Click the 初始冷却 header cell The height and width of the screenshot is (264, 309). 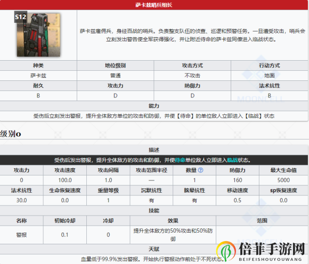click(65, 221)
